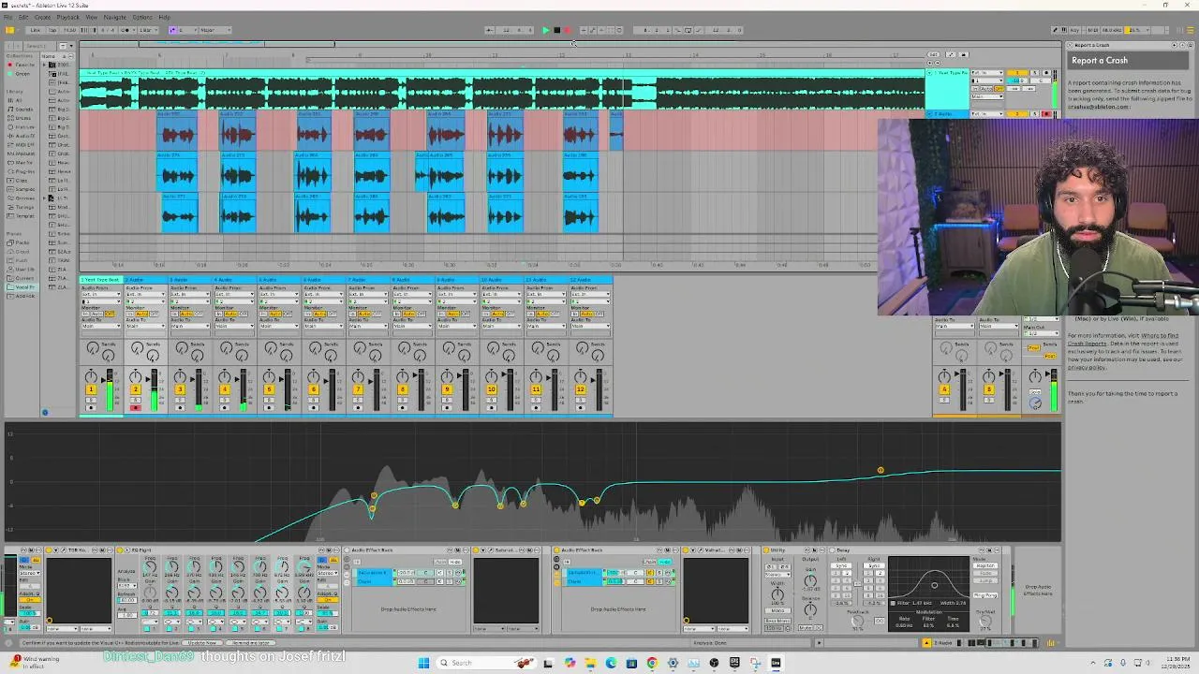Click the red Arrangement Record button
This screenshot has height=674, width=1199.
(567, 30)
